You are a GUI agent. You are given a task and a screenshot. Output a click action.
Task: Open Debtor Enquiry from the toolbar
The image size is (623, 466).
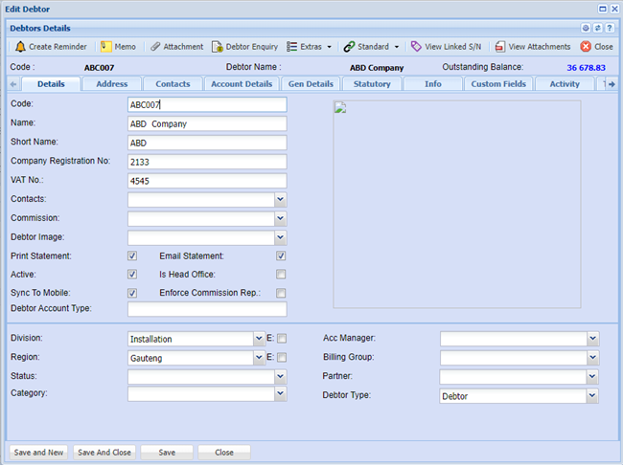(x=218, y=46)
